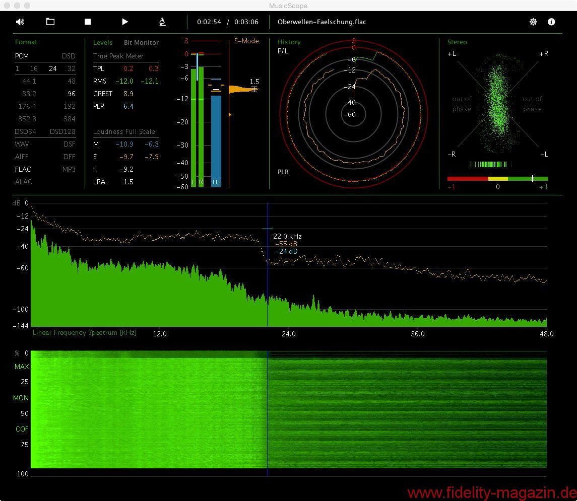The width and height of the screenshot is (577, 501).
Task: Show app info with the info icon
Action: click(551, 22)
